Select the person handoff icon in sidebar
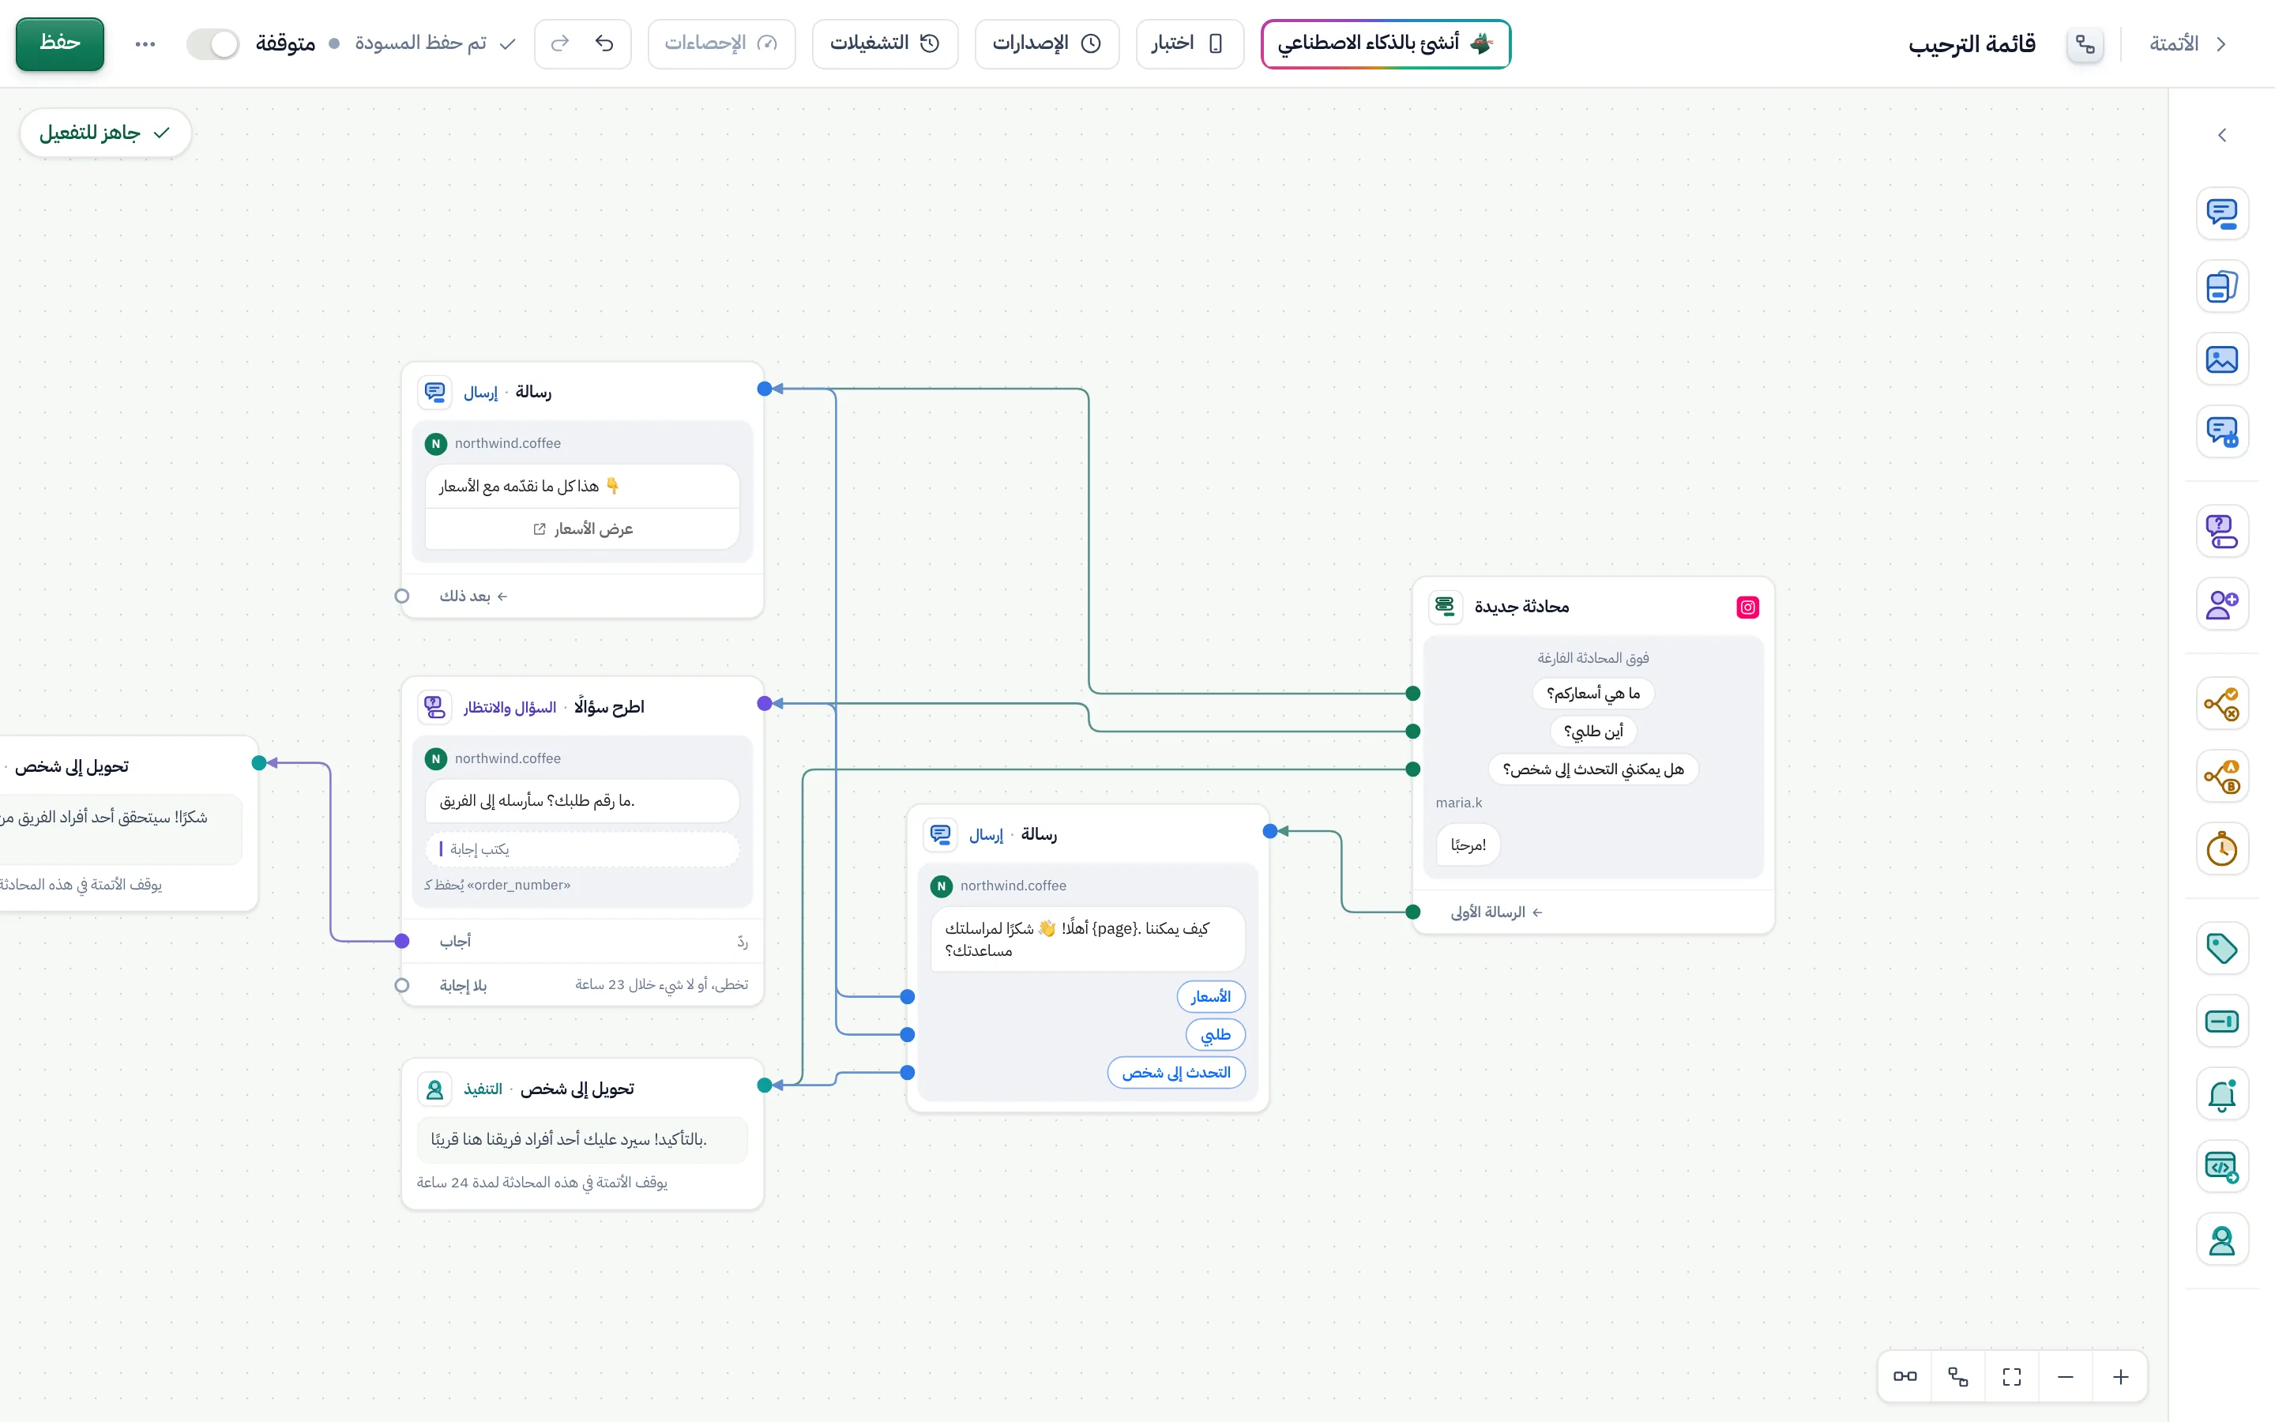Image resolution: width=2275 pixels, height=1422 pixels. (x=2222, y=1240)
